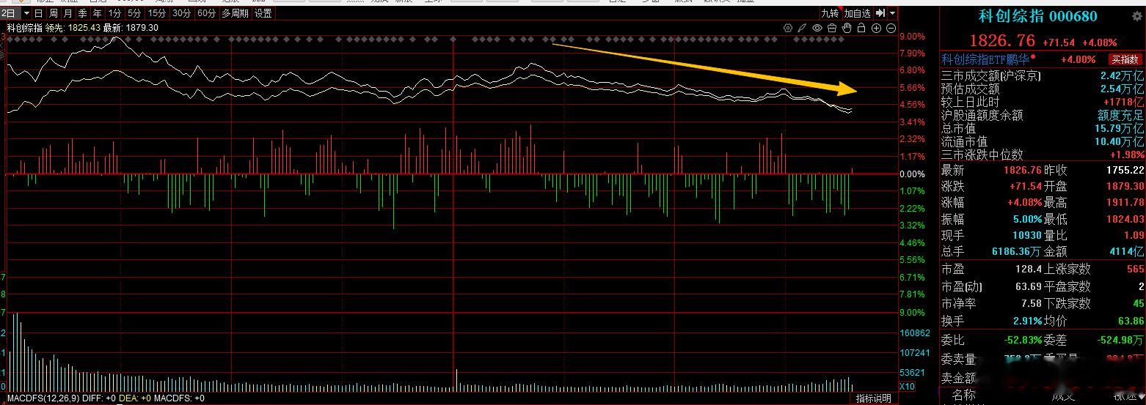The image size is (1146, 405).
Task: Click the 三市涨跌中位数 value +1.98%
Action: 1127,155
